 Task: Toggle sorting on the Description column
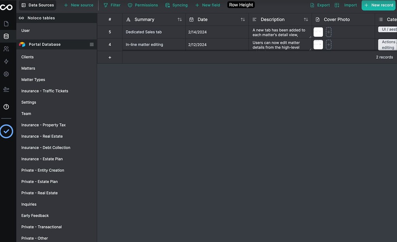click(x=306, y=19)
